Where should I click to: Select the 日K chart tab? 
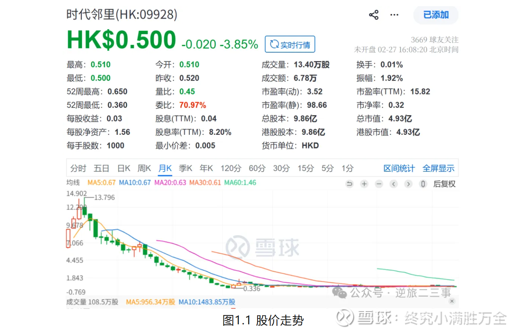pyautogui.click(x=124, y=168)
